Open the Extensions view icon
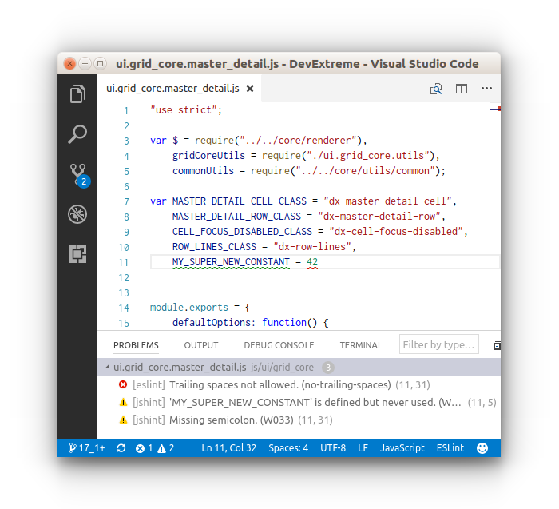This screenshot has height=509, width=559. (x=77, y=254)
